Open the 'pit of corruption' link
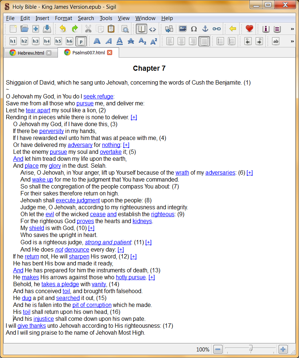 [x=92, y=305]
